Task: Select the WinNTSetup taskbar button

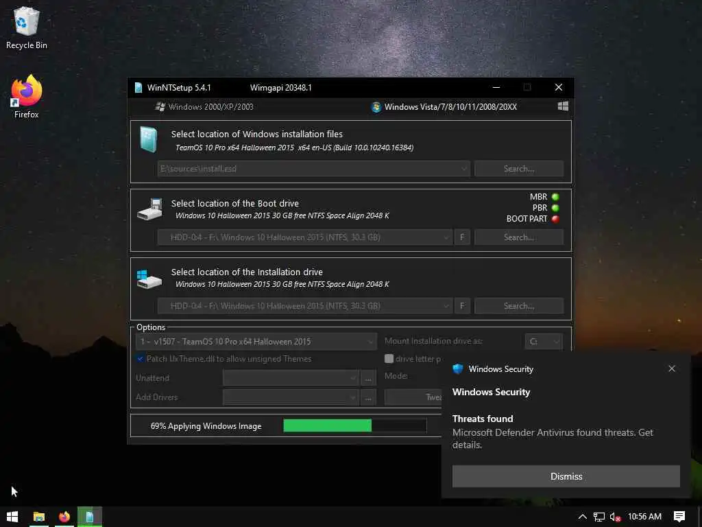Action: [90, 517]
